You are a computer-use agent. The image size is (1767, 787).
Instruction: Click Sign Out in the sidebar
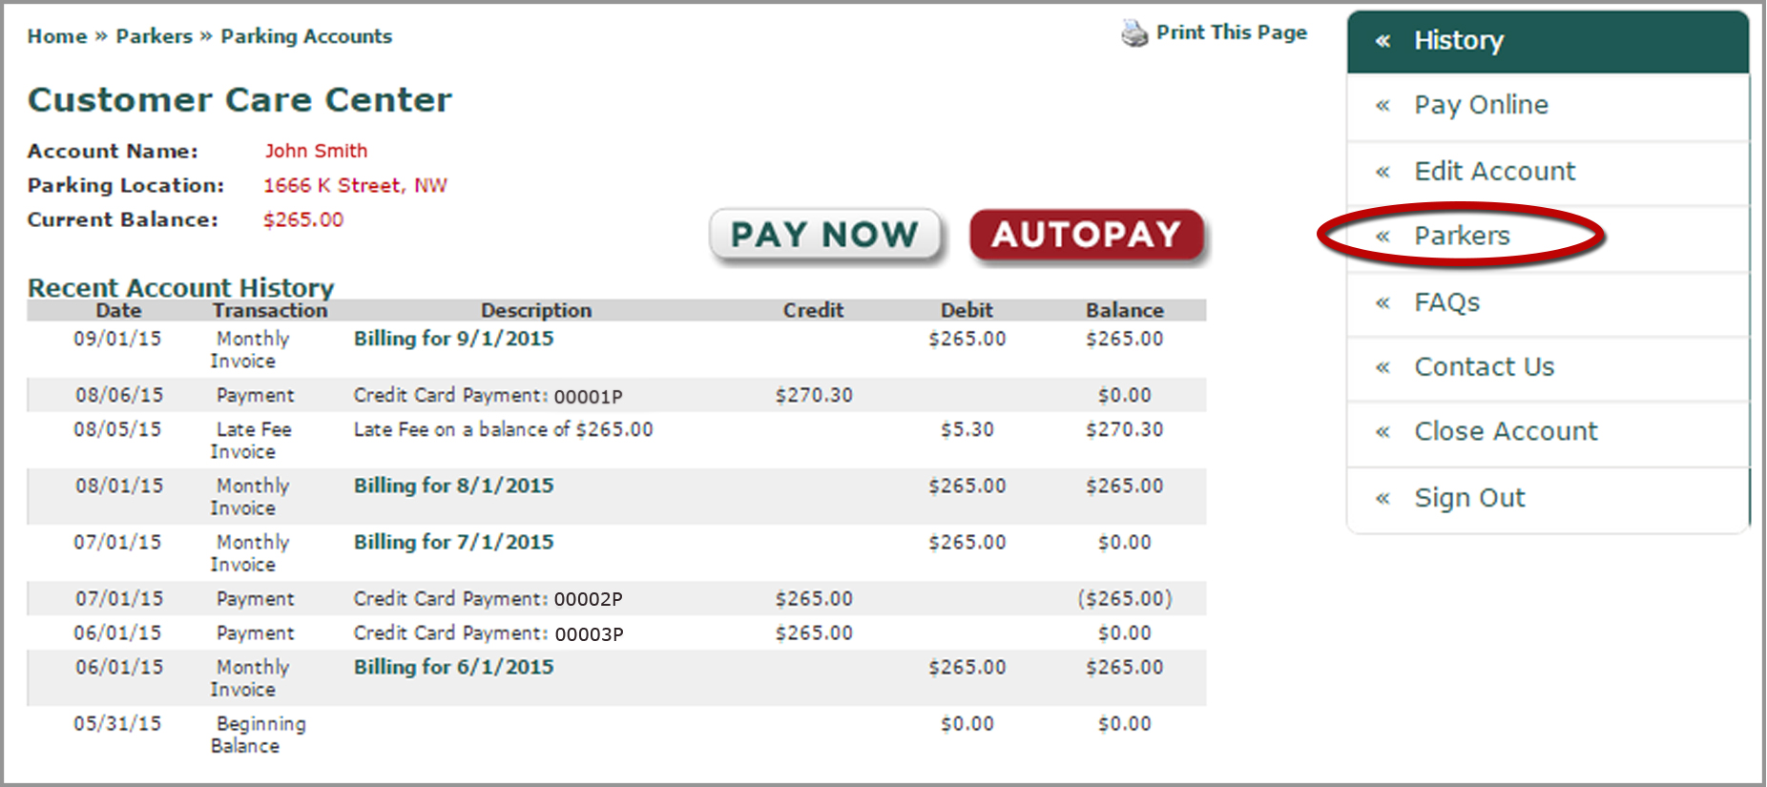1469,498
